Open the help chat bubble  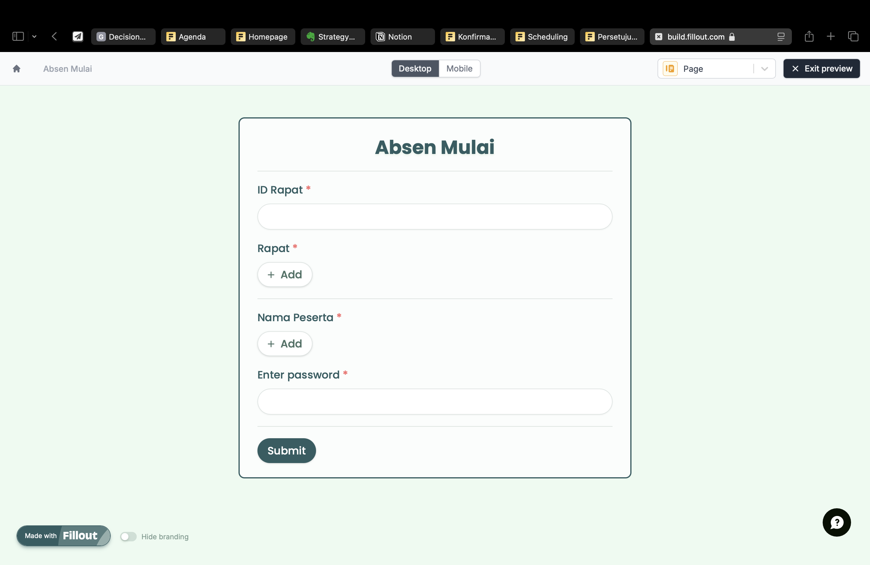[x=836, y=522]
